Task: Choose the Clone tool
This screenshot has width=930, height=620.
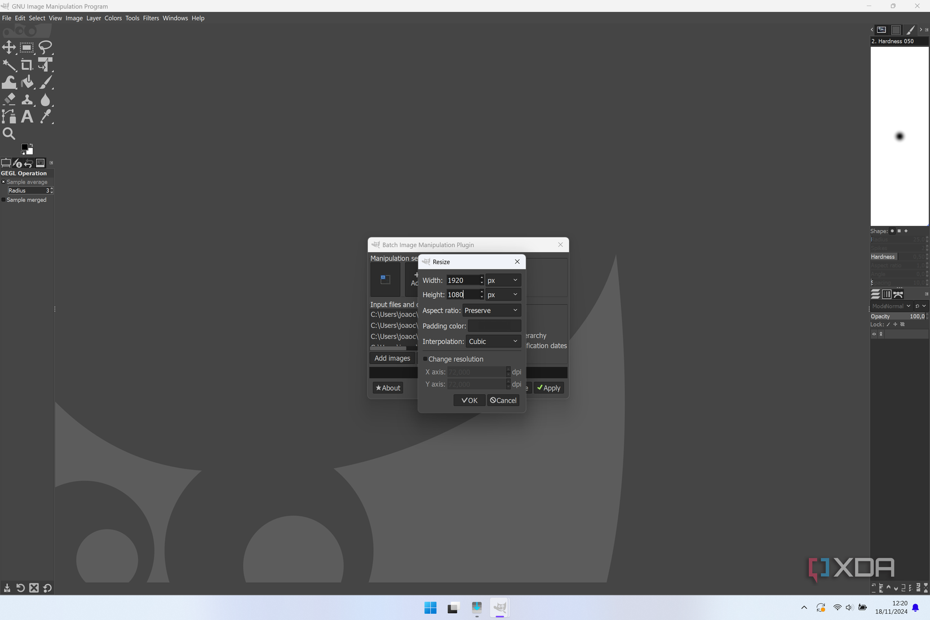Action: click(x=28, y=100)
